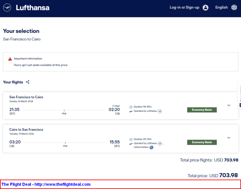Open the user profile account icon
This screenshot has width=241, height=189.
tap(205, 8)
